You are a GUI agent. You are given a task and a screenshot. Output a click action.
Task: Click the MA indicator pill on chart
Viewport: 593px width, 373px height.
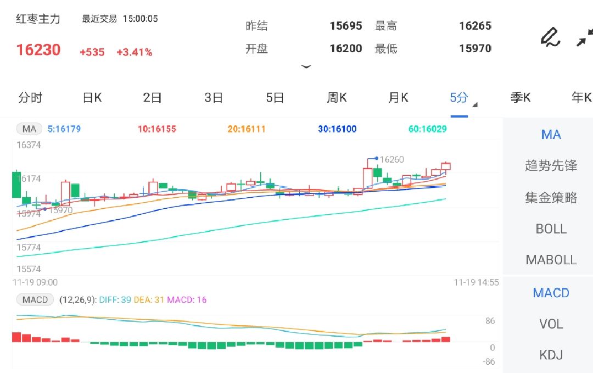(29, 129)
